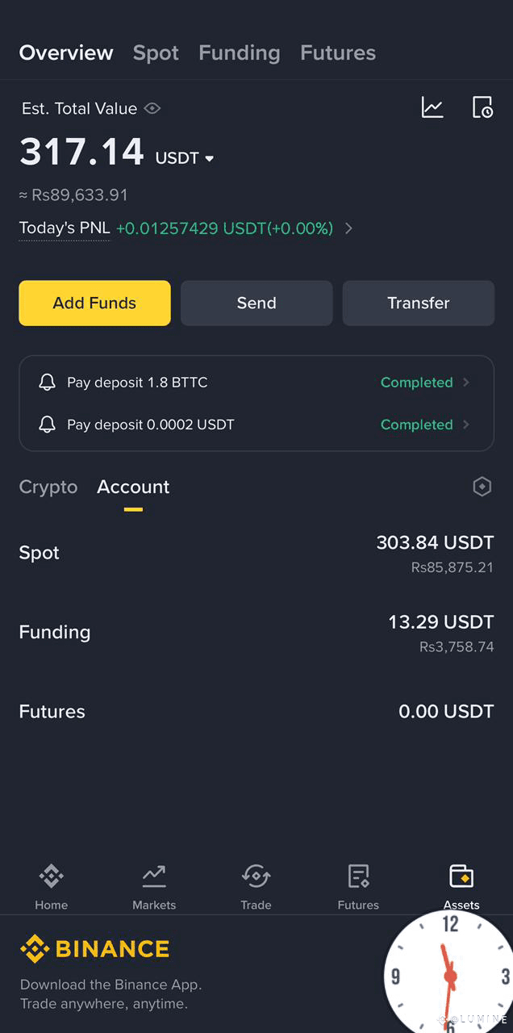Open the Funding account row
The width and height of the screenshot is (513, 1033).
pyautogui.click(x=256, y=633)
